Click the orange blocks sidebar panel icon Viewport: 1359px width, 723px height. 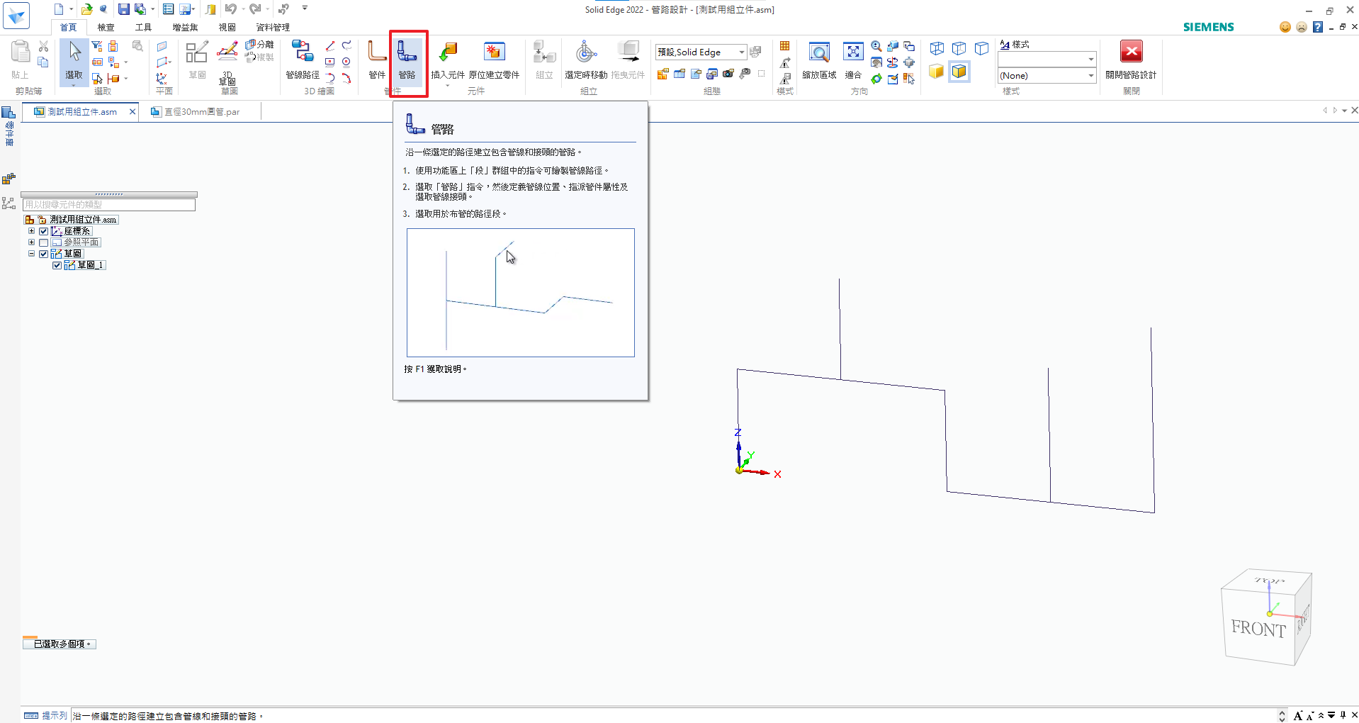pos(9,179)
